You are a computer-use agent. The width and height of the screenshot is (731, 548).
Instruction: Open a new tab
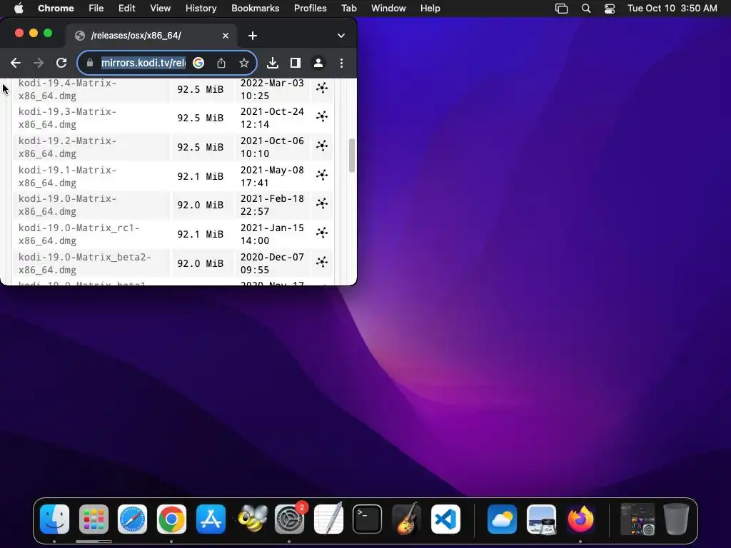[253, 36]
